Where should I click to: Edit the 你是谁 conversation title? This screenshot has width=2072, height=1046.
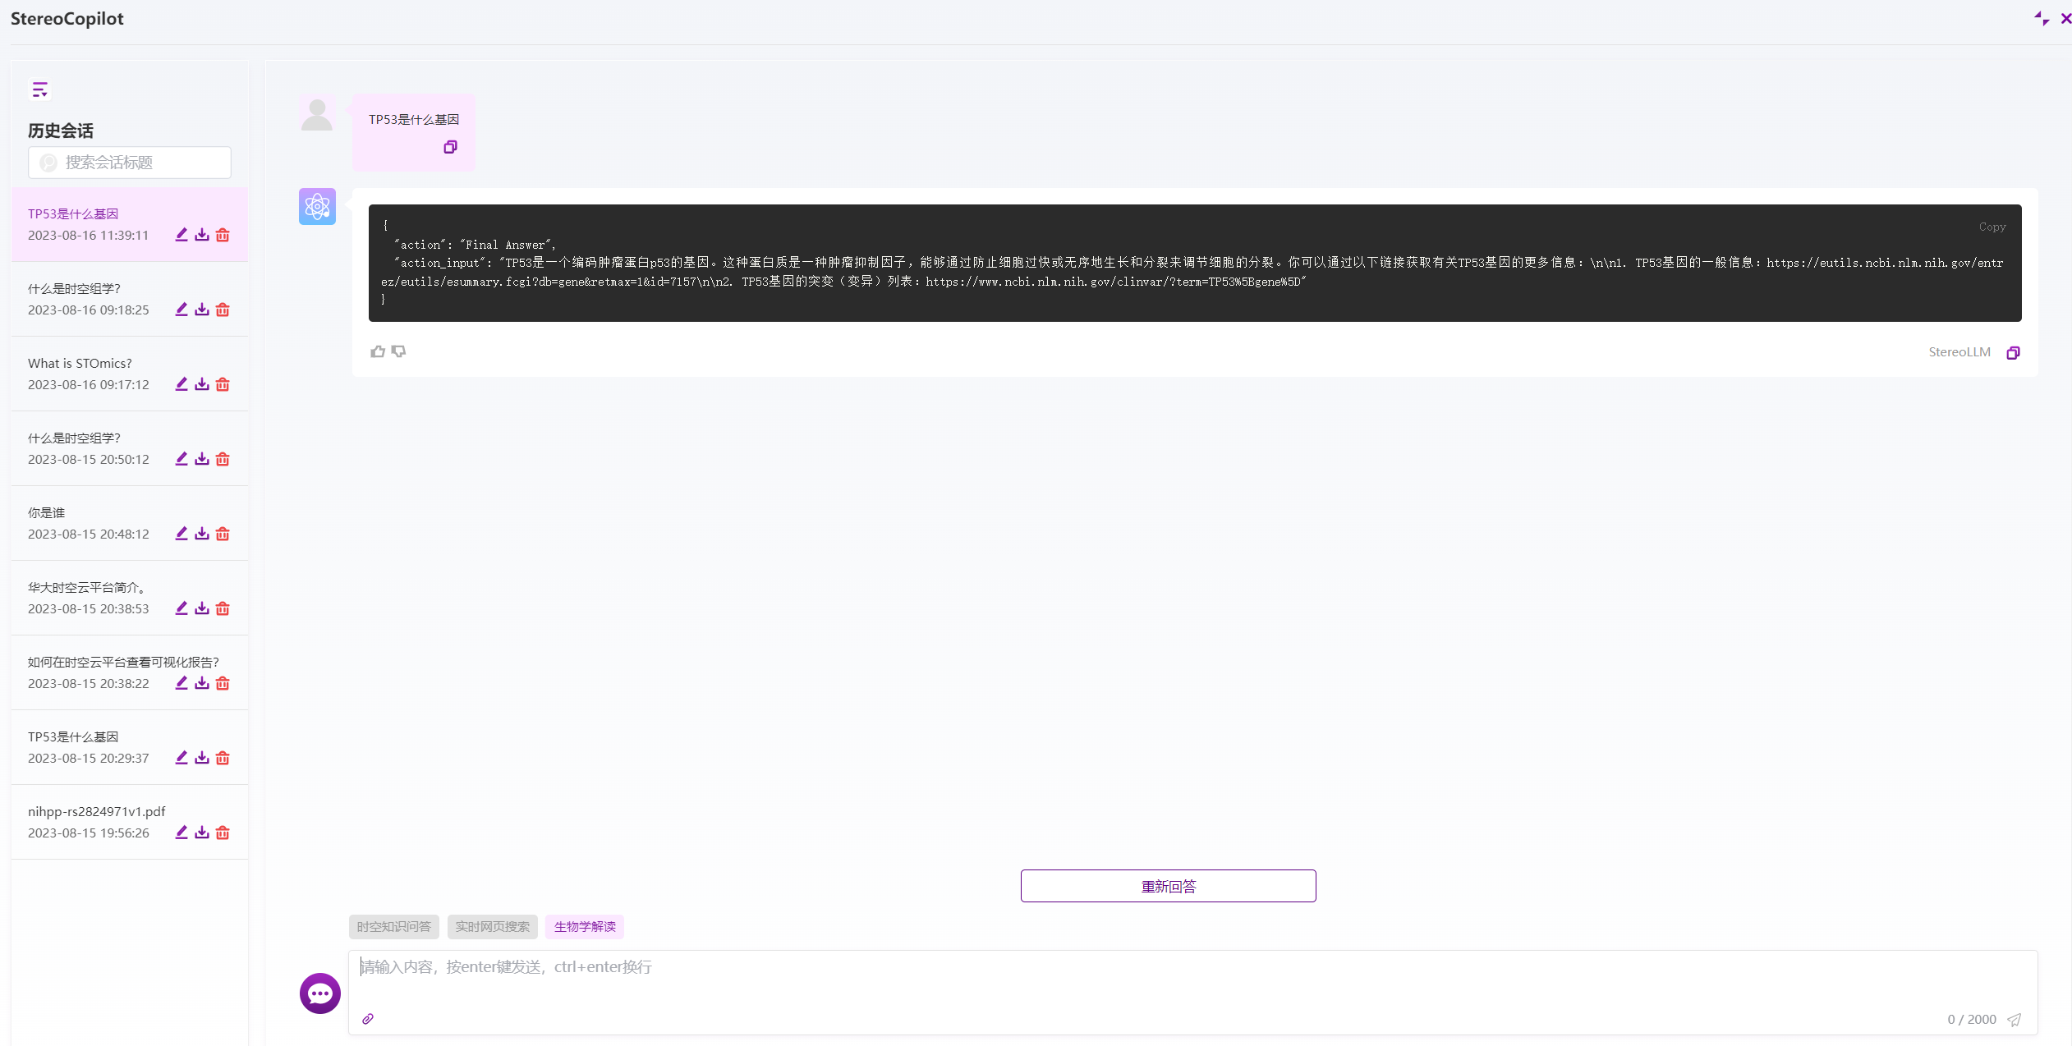point(181,534)
